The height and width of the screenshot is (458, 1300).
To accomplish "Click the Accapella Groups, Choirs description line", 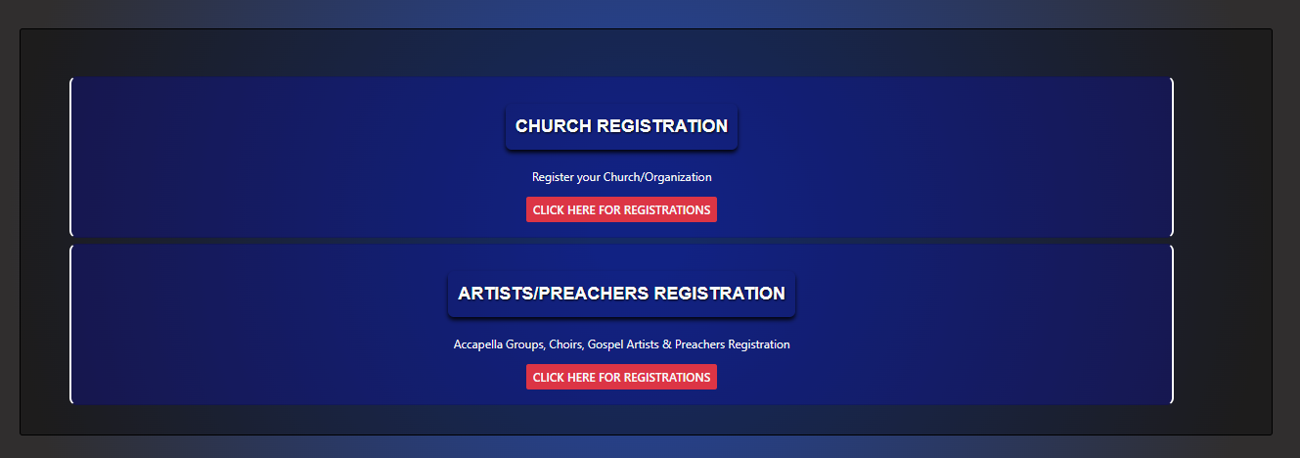I will point(621,344).
